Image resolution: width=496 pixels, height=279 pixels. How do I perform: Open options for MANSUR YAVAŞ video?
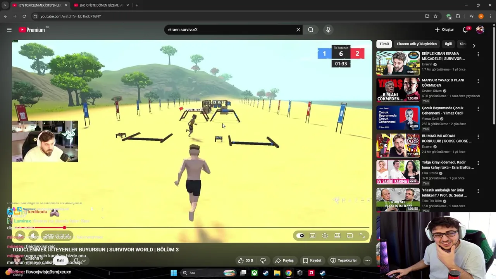(478, 81)
